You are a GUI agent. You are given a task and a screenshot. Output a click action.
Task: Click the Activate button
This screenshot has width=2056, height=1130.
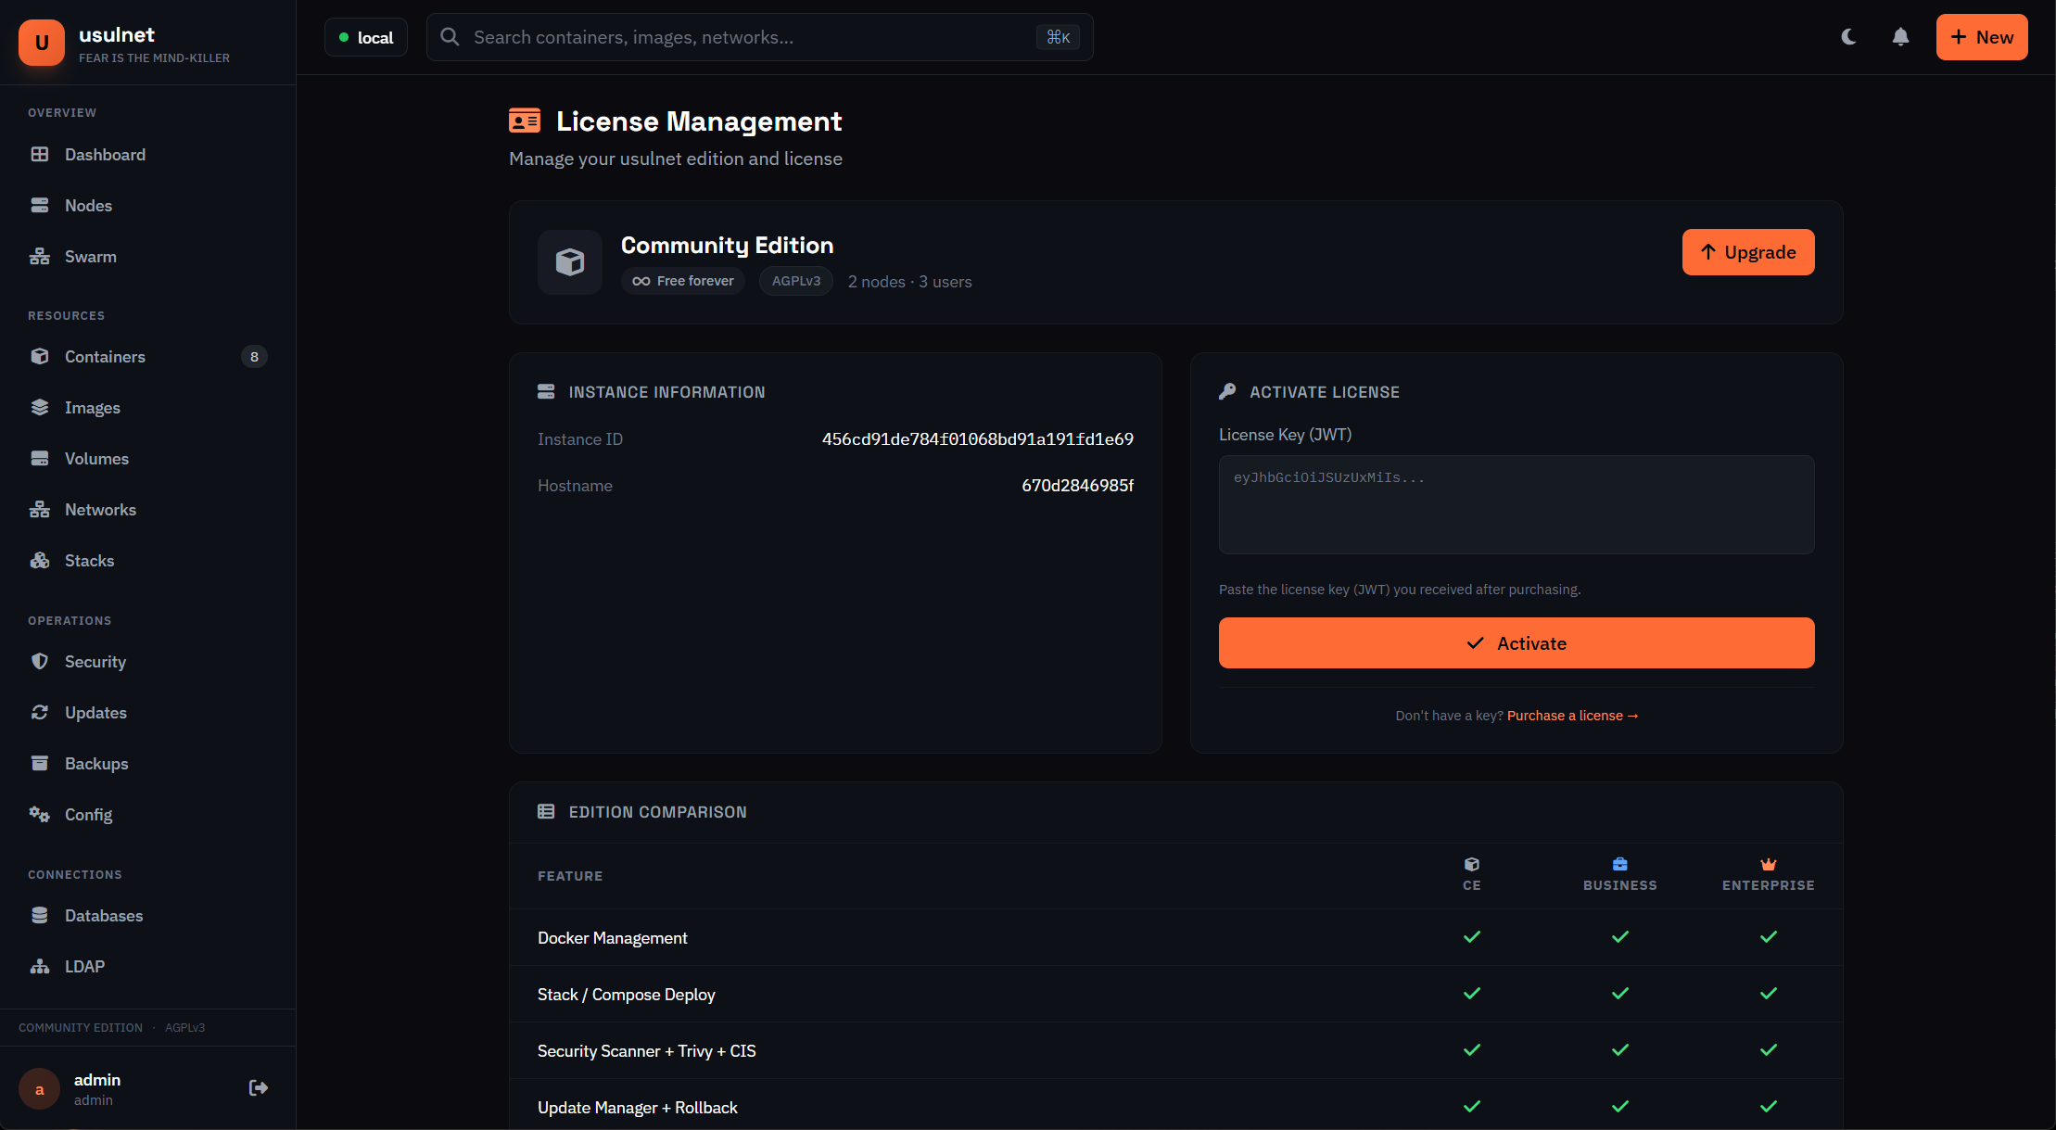tap(1517, 642)
